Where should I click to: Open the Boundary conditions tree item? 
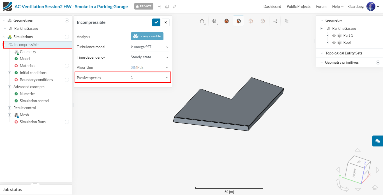point(36,80)
